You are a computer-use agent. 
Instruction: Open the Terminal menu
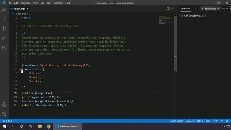pyautogui.click(x=58, y=3)
